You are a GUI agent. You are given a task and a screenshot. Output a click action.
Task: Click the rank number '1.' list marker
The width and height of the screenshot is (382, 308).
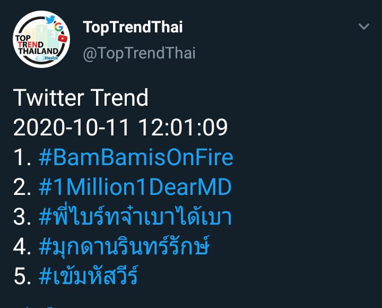tap(22, 158)
